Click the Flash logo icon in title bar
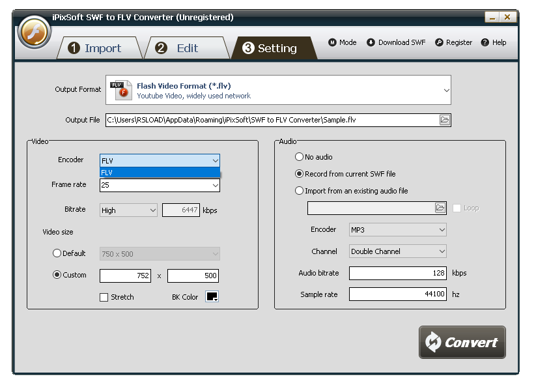536x383 pixels. (x=34, y=33)
